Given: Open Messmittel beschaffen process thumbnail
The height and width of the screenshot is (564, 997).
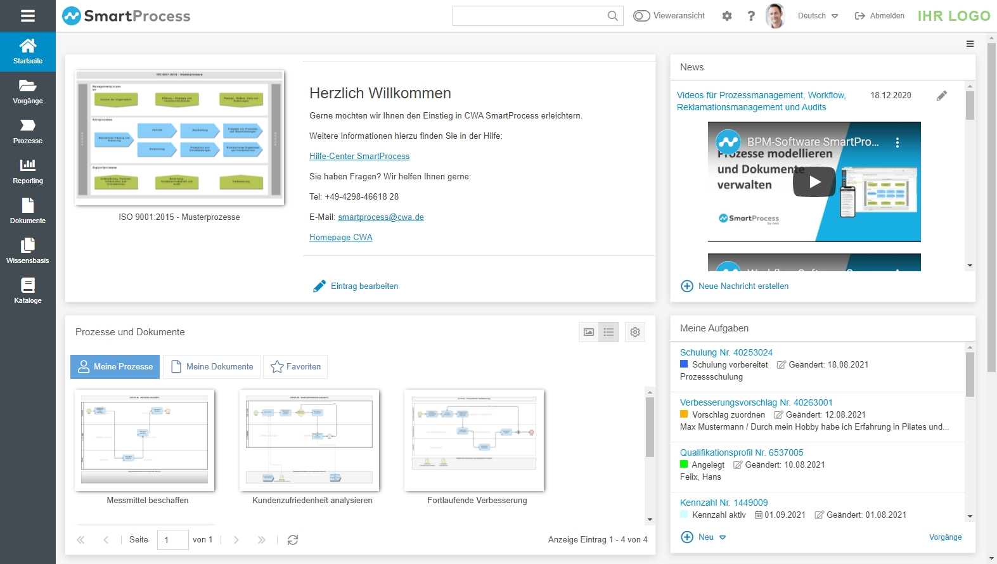Looking at the screenshot, I should (145, 440).
